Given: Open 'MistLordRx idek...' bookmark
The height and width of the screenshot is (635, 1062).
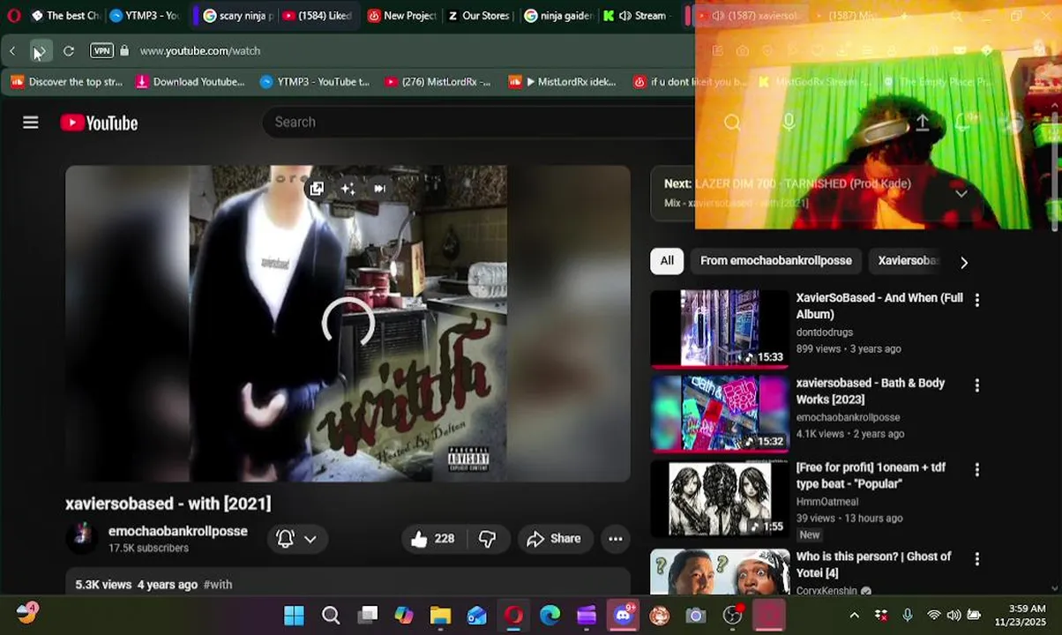Looking at the screenshot, I should click(563, 82).
